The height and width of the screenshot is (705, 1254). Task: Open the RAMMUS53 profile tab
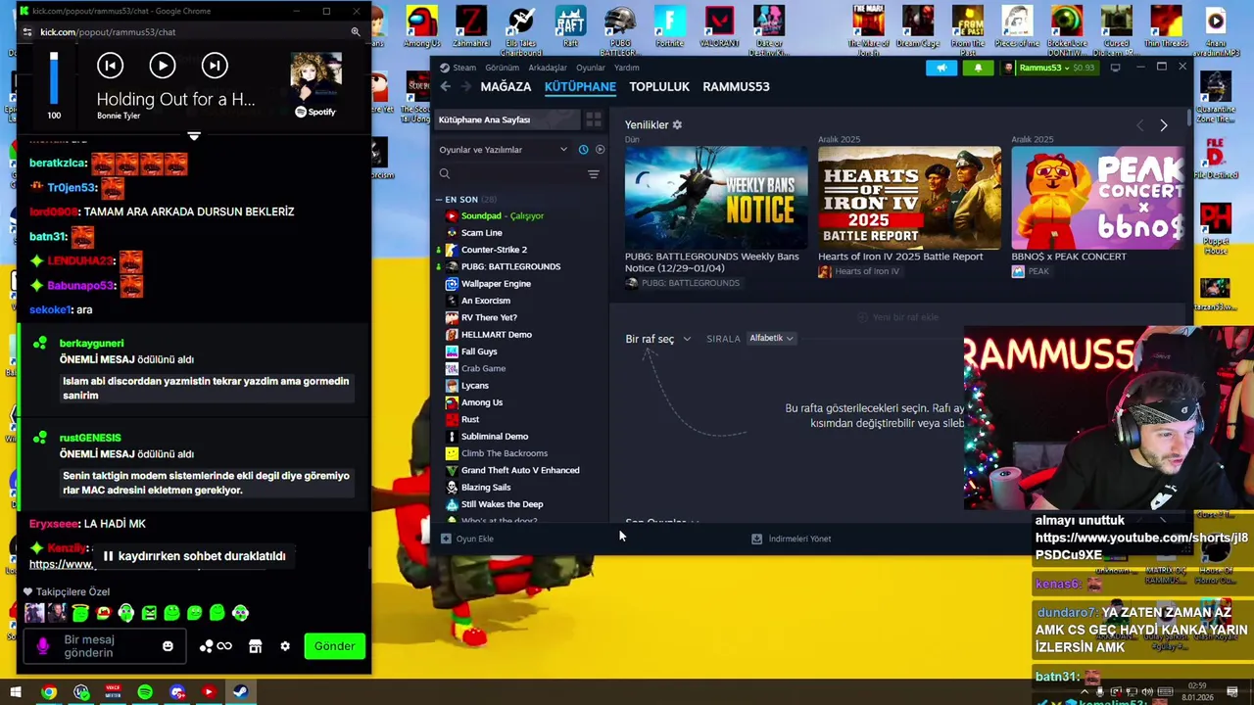tap(736, 86)
